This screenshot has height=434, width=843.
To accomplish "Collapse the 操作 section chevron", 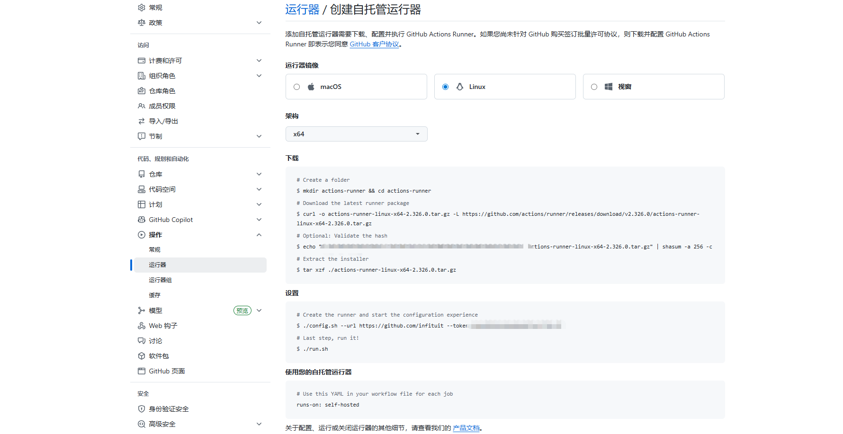I will (x=259, y=235).
